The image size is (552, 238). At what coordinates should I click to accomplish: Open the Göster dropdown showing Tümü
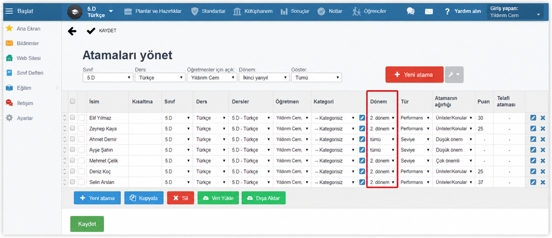click(316, 78)
